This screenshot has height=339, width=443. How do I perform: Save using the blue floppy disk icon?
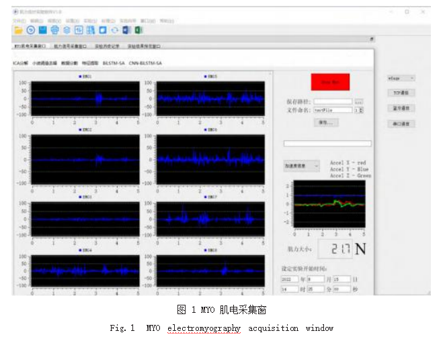(x=42, y=30)
